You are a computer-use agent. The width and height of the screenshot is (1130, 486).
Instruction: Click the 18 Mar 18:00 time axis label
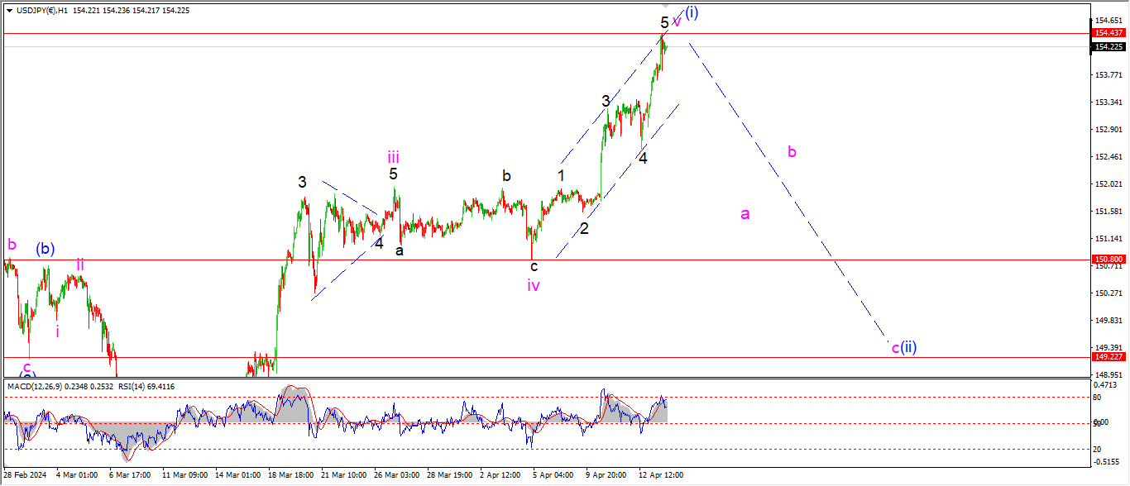tap(291, 476)
